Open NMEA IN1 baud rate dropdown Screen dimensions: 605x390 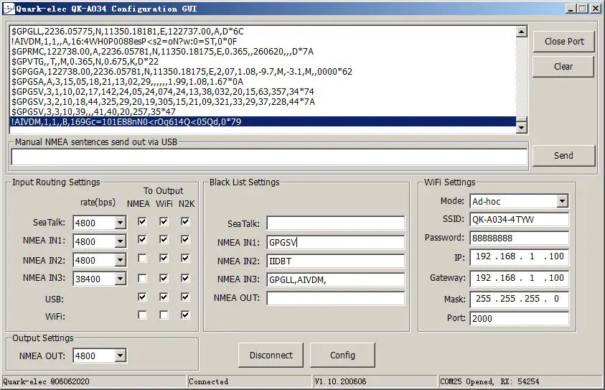tap(121, 241)
